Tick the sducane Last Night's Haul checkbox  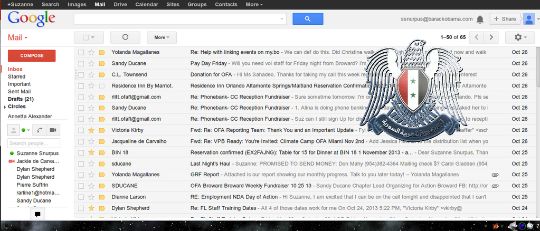tap(81, 163)
